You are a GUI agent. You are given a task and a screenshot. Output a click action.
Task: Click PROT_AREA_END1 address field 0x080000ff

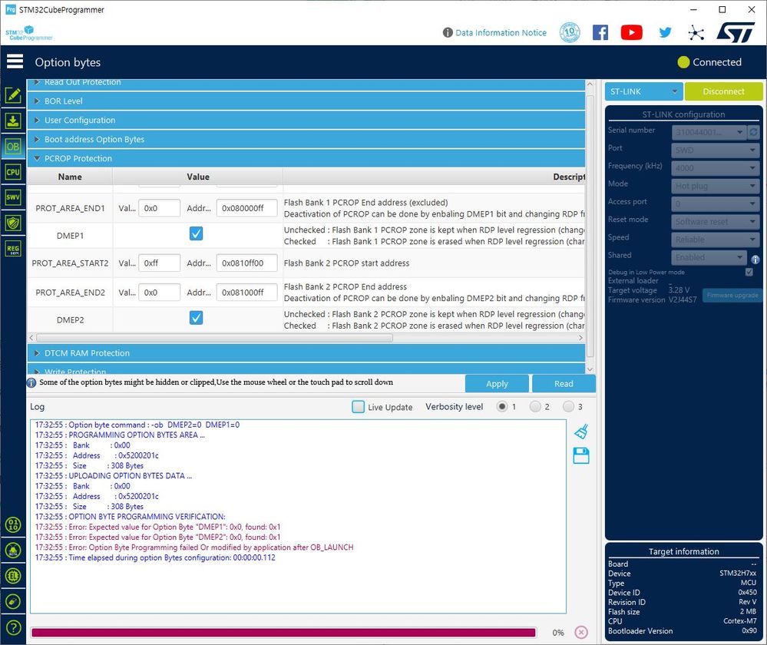(x=247, y=208)
